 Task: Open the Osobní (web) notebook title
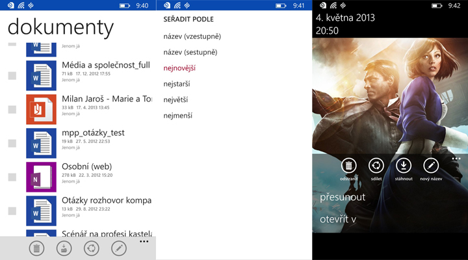pos(87,166)
